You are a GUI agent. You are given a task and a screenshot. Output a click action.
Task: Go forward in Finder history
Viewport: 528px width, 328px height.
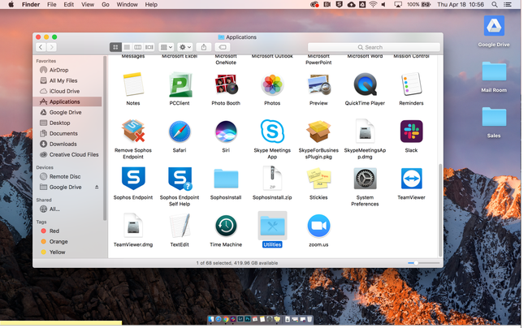coord(51,47)
